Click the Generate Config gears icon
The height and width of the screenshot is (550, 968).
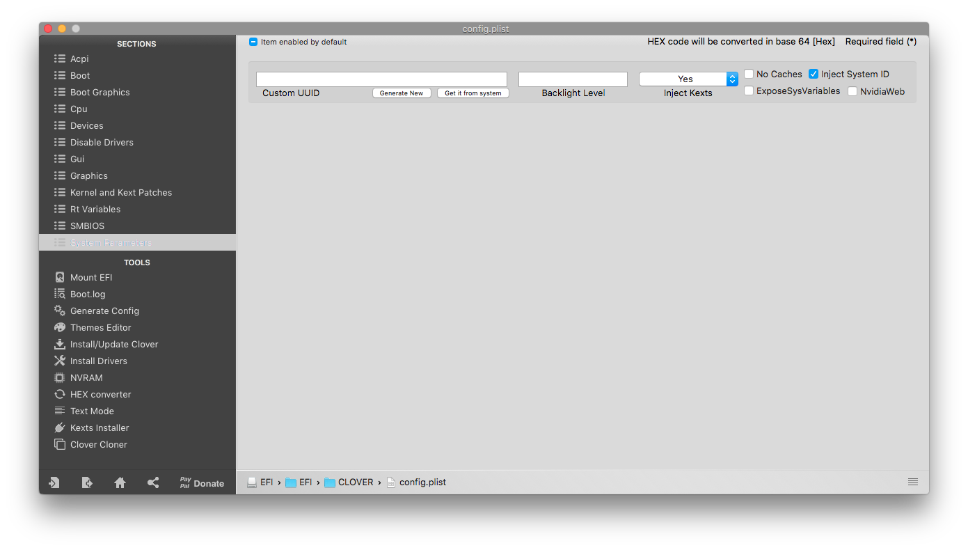point(60,311)
